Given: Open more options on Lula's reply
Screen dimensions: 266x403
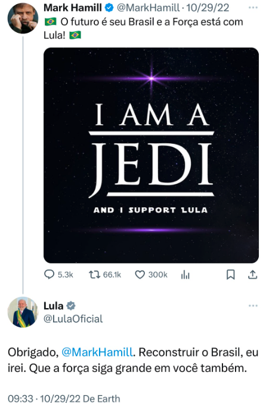Looking at the screenshot, I should 253,306.
